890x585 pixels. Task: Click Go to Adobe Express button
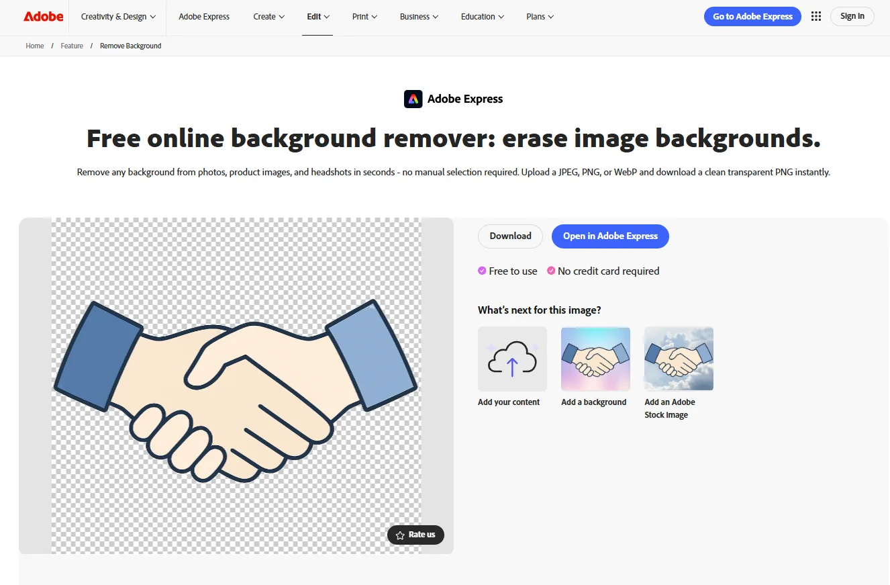pos(752,17)
